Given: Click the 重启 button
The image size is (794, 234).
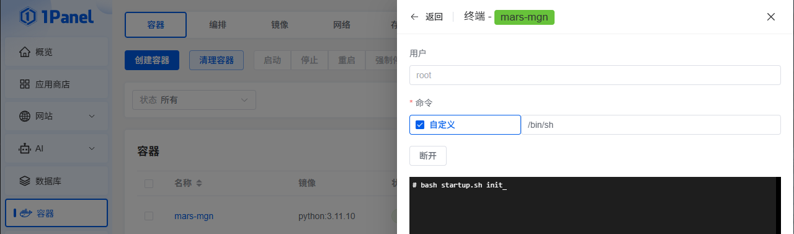Looking at the screenshot, I should click(347, 60).
